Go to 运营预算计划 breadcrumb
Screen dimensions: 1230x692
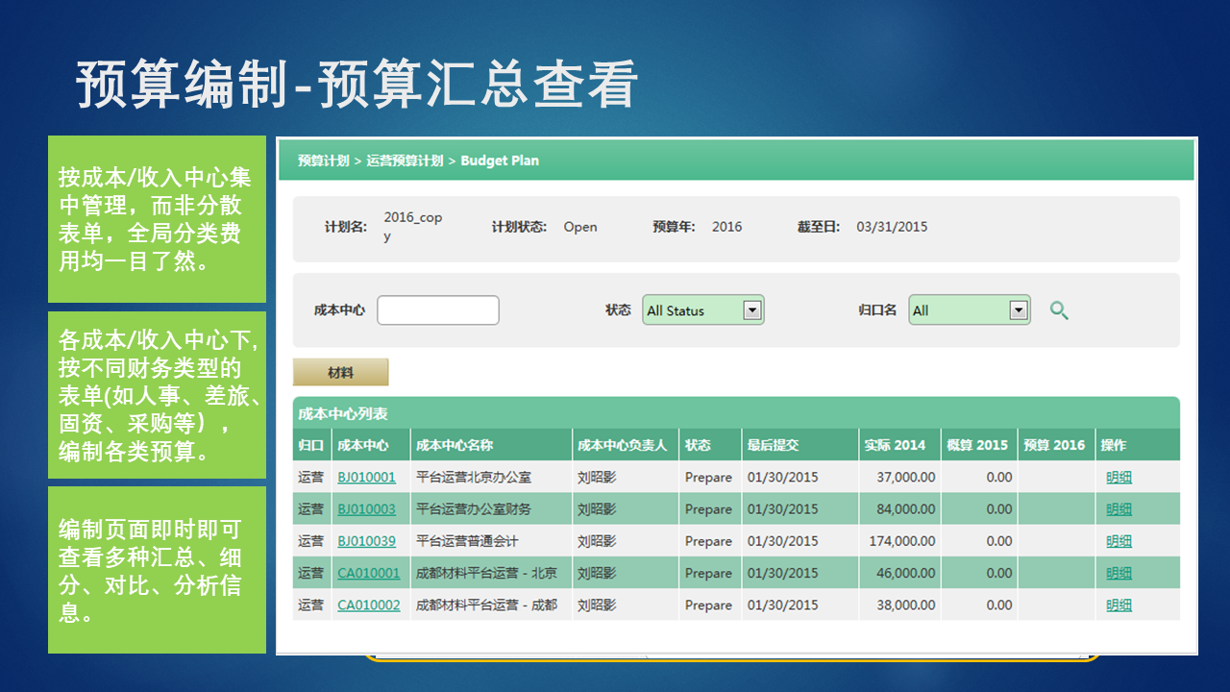click(405, 161)
